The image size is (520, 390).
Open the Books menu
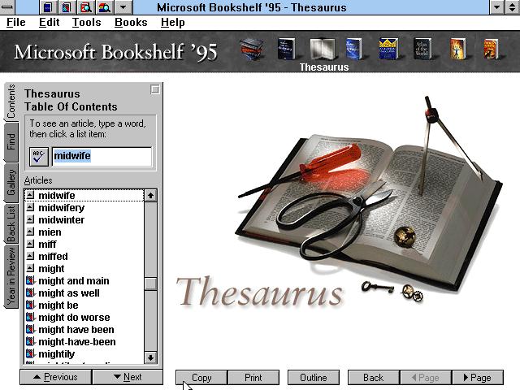[x=131, y=23]
